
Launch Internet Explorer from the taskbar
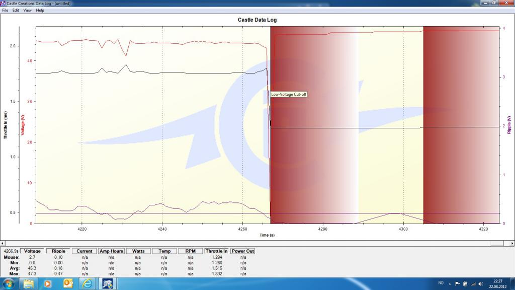tap(88, 283)
